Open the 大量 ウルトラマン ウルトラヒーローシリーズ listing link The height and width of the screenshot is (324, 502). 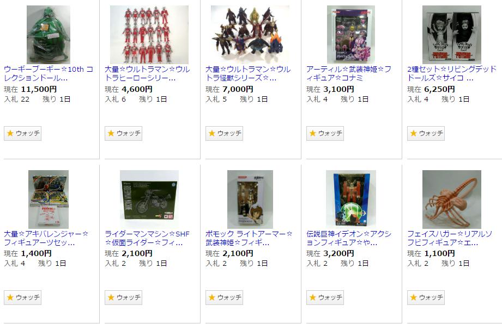[x=147, y=73]
